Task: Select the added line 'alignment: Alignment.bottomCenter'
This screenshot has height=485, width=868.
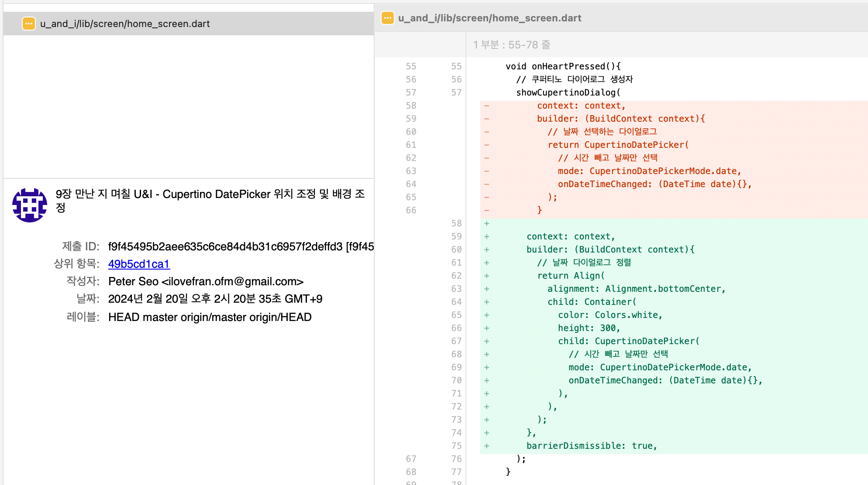Action: [636, 289]
